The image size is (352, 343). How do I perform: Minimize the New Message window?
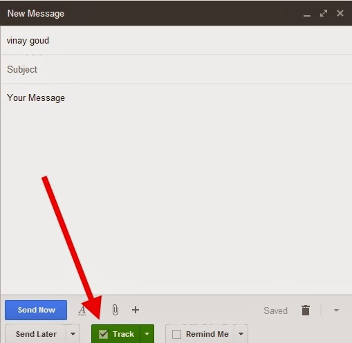[307, 15]
